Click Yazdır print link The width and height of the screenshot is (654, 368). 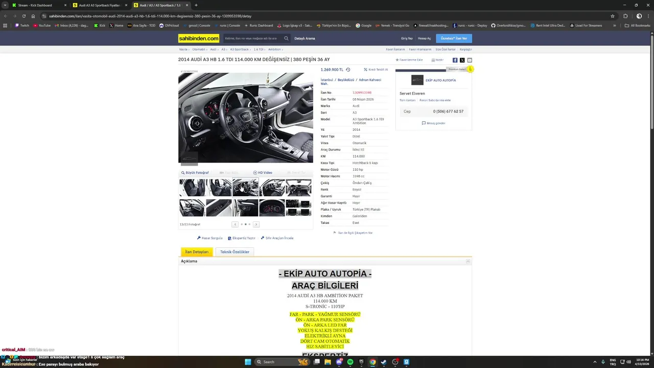click(x=437, y=60)
